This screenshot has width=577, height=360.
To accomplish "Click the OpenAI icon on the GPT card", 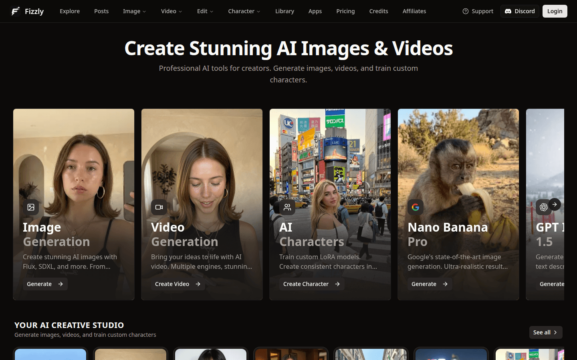I will pyautogui.click(x=544, y=207).
